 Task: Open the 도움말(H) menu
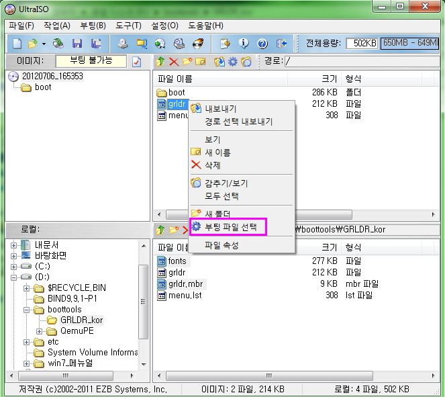[x=205, y=26]
